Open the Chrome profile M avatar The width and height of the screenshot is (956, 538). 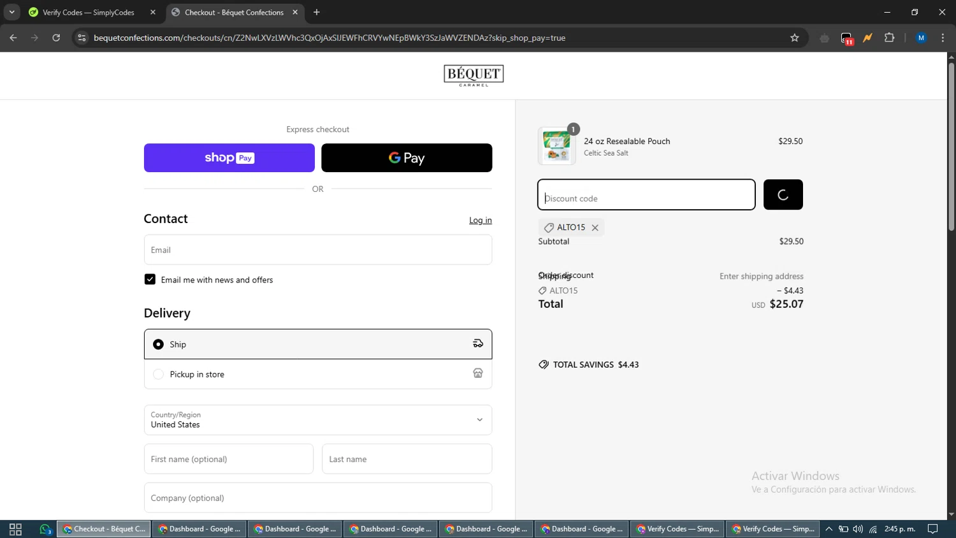coord(921,38)
